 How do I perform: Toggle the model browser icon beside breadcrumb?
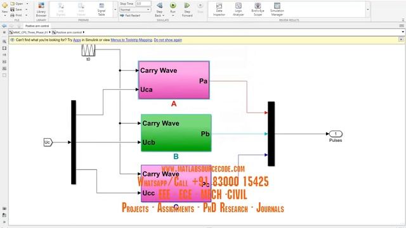4,32
